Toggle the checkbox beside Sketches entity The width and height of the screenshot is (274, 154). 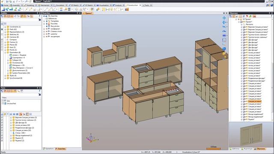coord(2,35)
